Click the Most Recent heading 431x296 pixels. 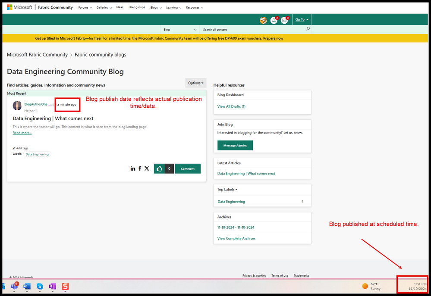pos(17,93)
